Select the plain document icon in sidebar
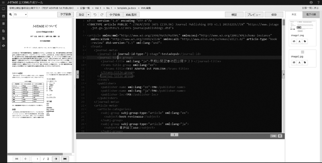The image size is (322, 163). coord(4,38)
